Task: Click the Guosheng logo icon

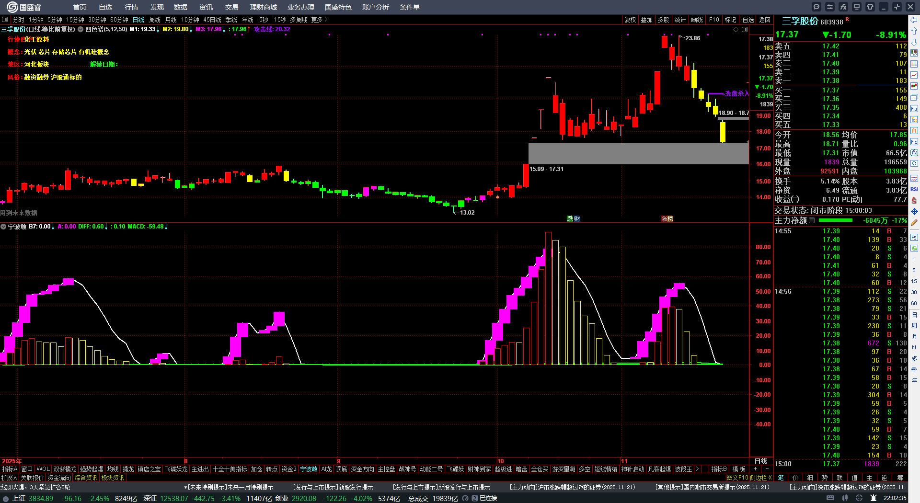Action: (12, 7)
